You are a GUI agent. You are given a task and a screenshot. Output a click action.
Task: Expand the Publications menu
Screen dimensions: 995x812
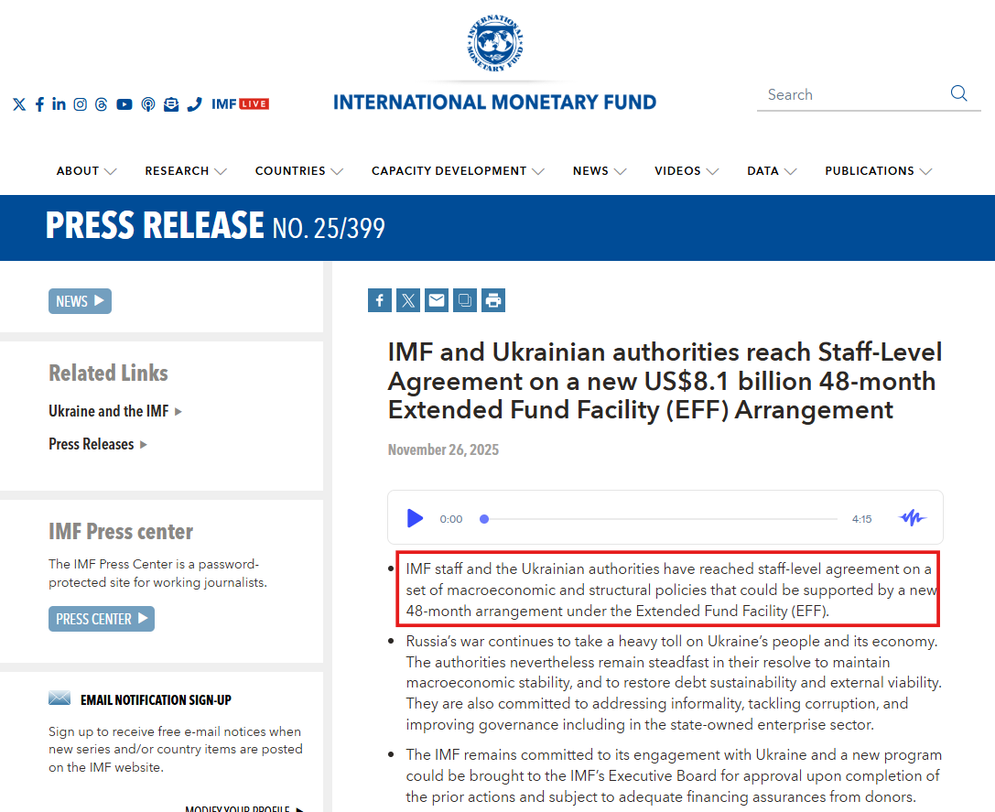pos(878,171)
